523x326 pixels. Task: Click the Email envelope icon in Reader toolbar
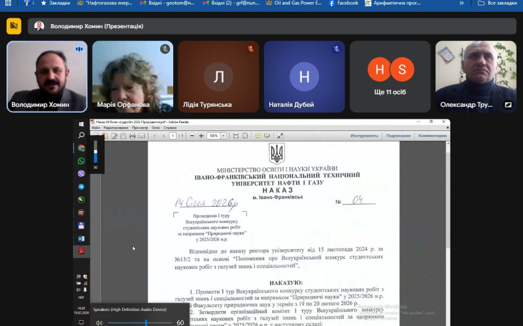point(141,136)
